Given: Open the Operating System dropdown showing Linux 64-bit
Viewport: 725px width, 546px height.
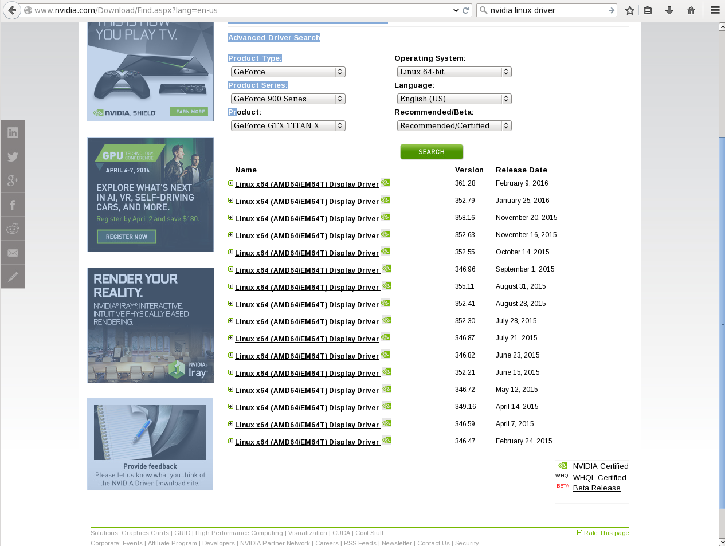Looking at the screenshot, I should click(454, 72).
